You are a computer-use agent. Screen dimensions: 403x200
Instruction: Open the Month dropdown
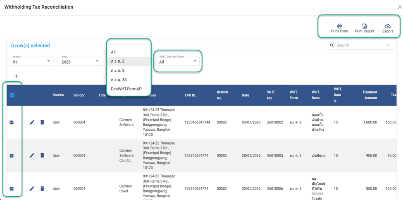click(31, 62)
